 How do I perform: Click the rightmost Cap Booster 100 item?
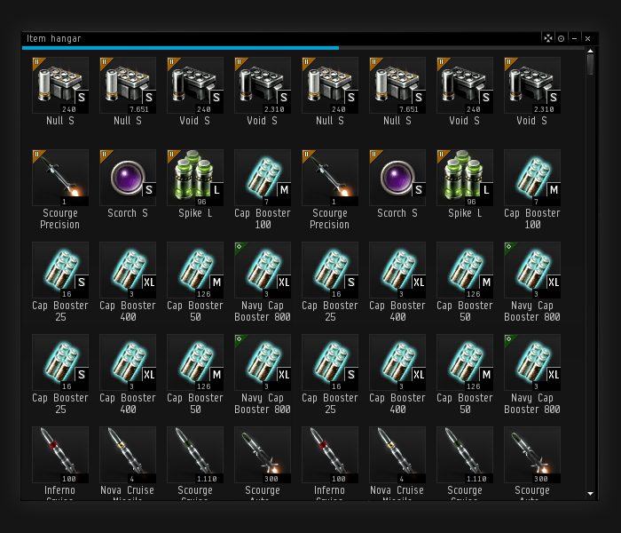point(532,178)
